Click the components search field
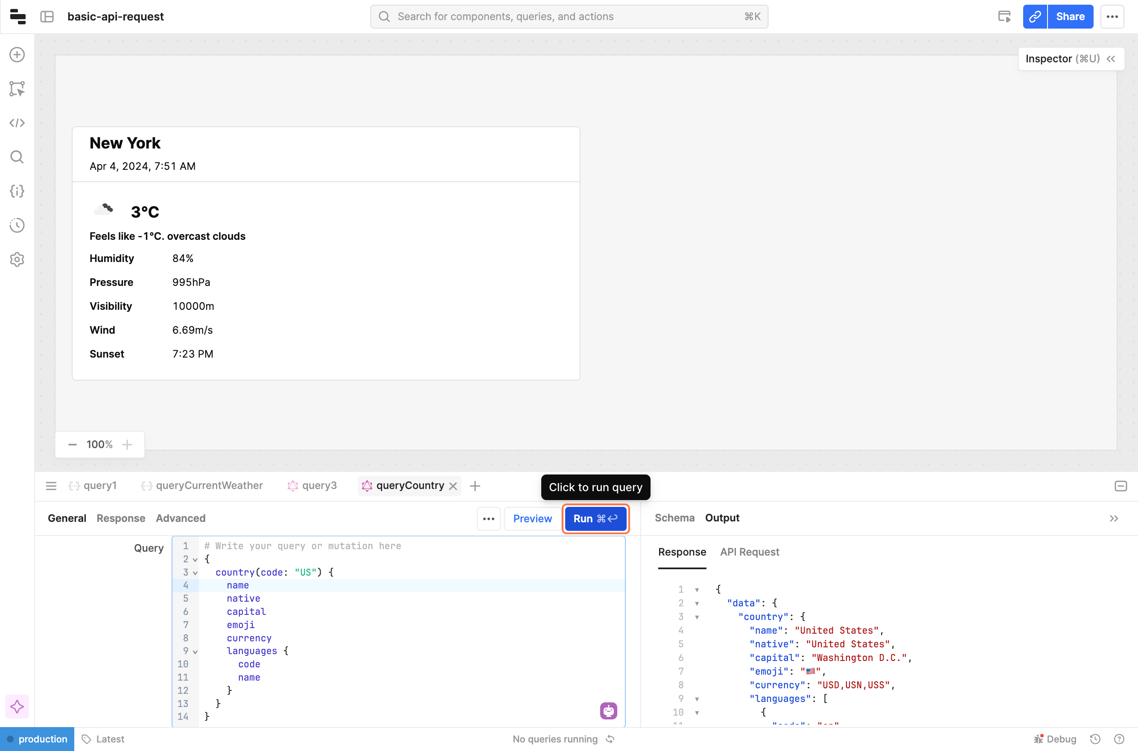The image size is (1138, 751). (x=569, y=17)
